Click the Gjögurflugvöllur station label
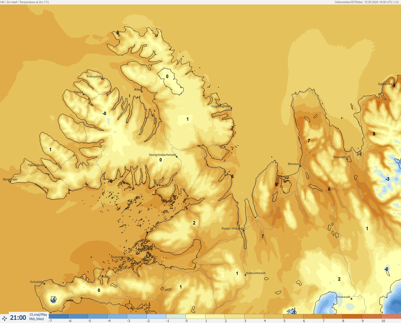Image resolution: width=401 pixels, height=323 pixels. 221,106
